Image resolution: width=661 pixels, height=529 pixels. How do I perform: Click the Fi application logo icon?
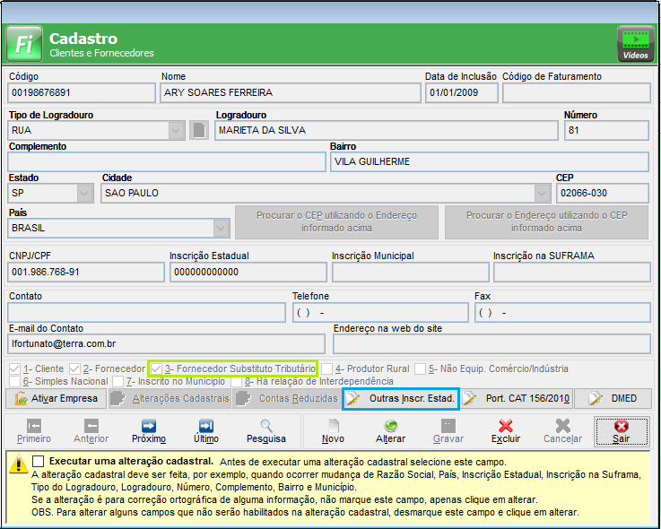23,43
